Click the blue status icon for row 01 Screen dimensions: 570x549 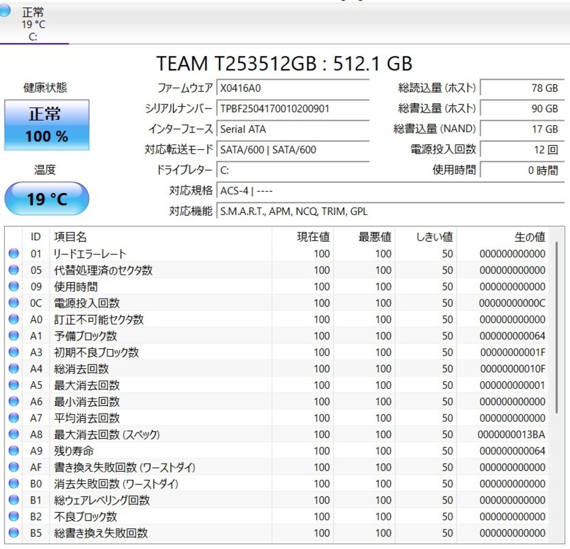[14, 254]
